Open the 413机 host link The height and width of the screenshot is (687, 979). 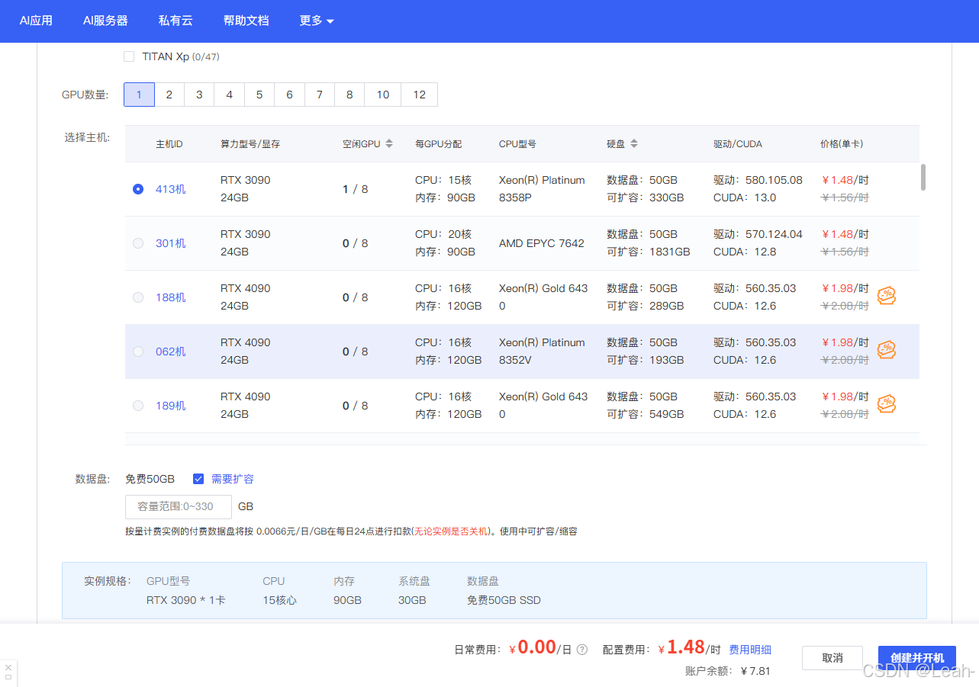171,189
